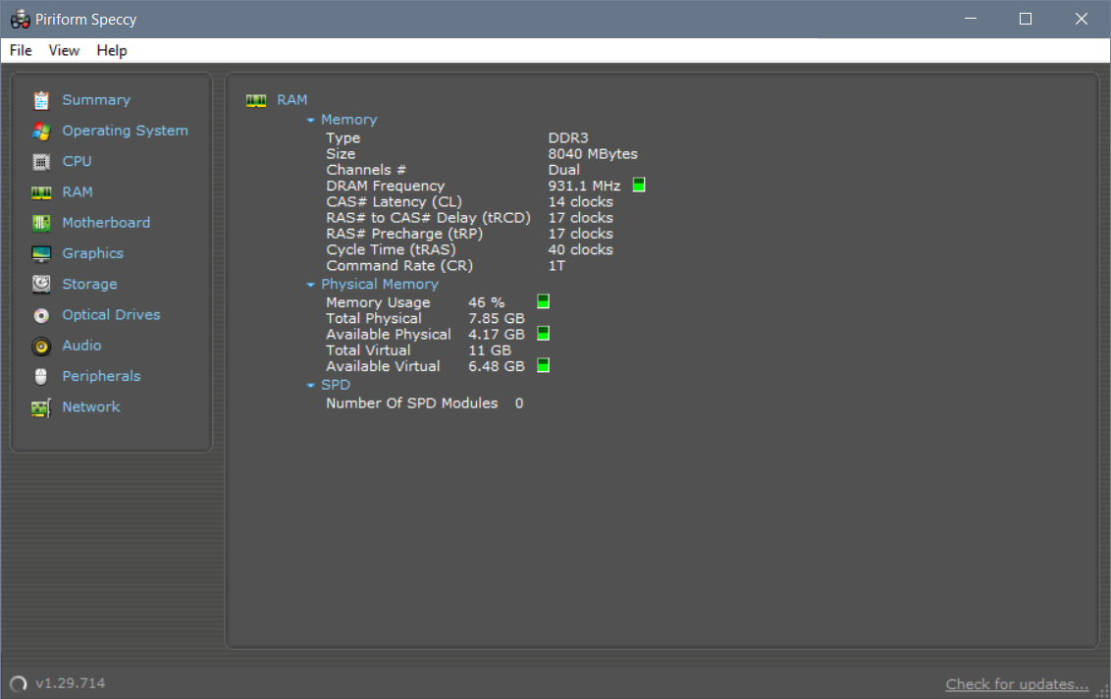The image size is (1111, 699).
Task: Click the green indicator beside Available Virtual
Action: [543, 365]
